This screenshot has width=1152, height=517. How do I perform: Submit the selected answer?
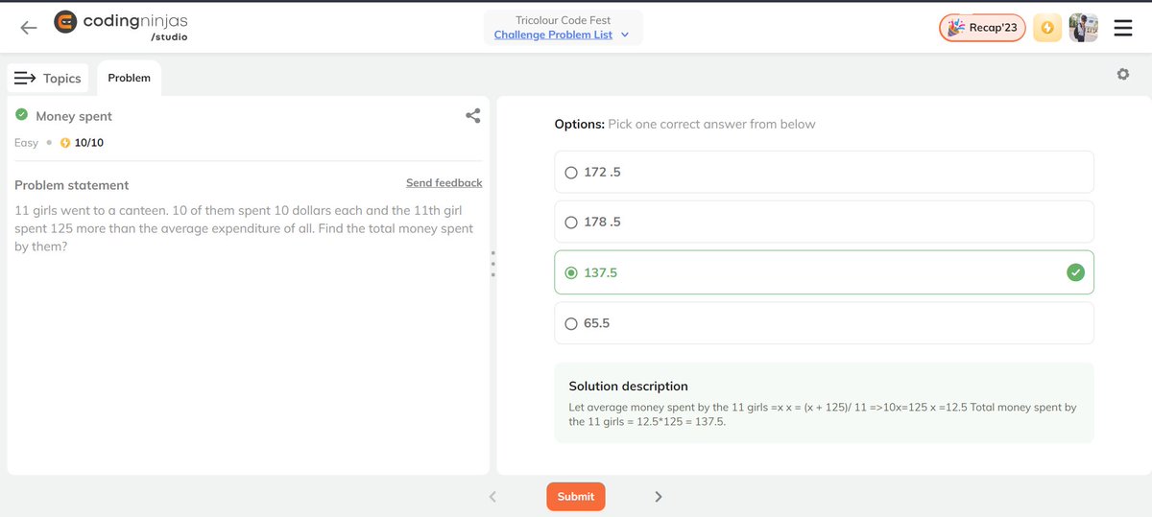pos(576,496)
